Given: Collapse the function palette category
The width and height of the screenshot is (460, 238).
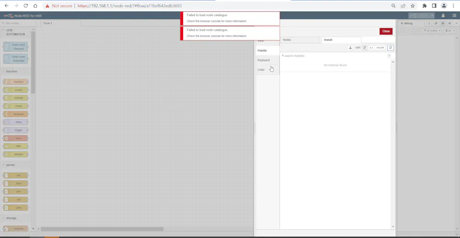Looking at the screenshot, I should coord(15,71).
